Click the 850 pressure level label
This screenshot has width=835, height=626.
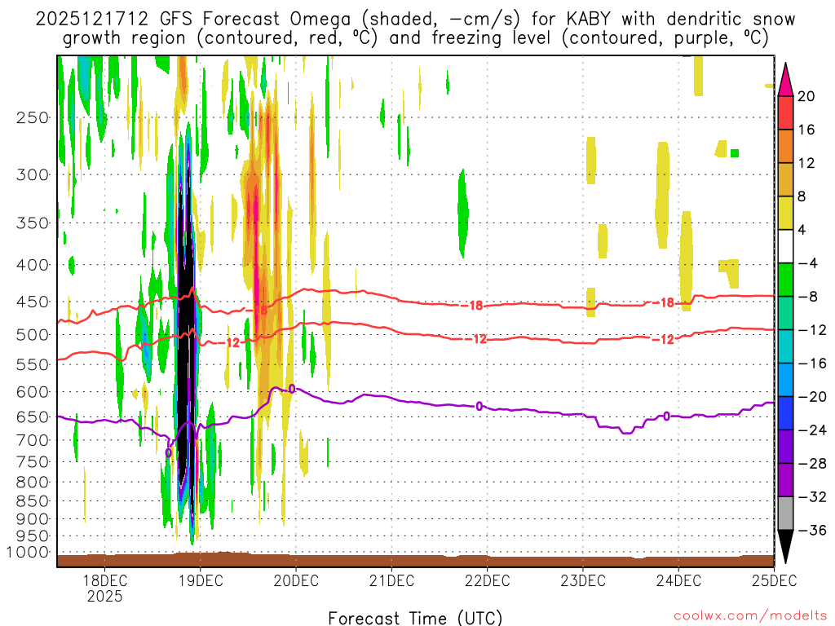(33, 501)
